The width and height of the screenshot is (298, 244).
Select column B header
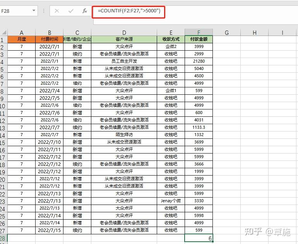coord(50,32)
